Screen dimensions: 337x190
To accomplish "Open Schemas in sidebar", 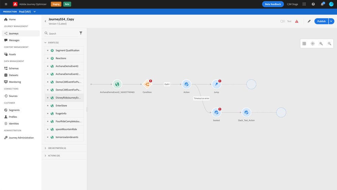I will (x=21, y=68).
